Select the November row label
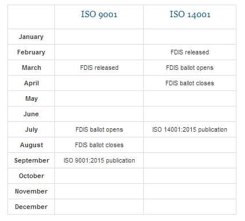 [x=31, y=191]
